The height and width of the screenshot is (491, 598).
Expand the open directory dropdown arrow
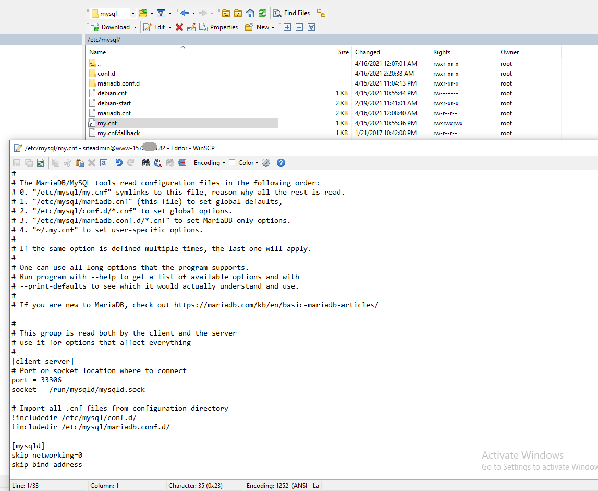[152, 14]
